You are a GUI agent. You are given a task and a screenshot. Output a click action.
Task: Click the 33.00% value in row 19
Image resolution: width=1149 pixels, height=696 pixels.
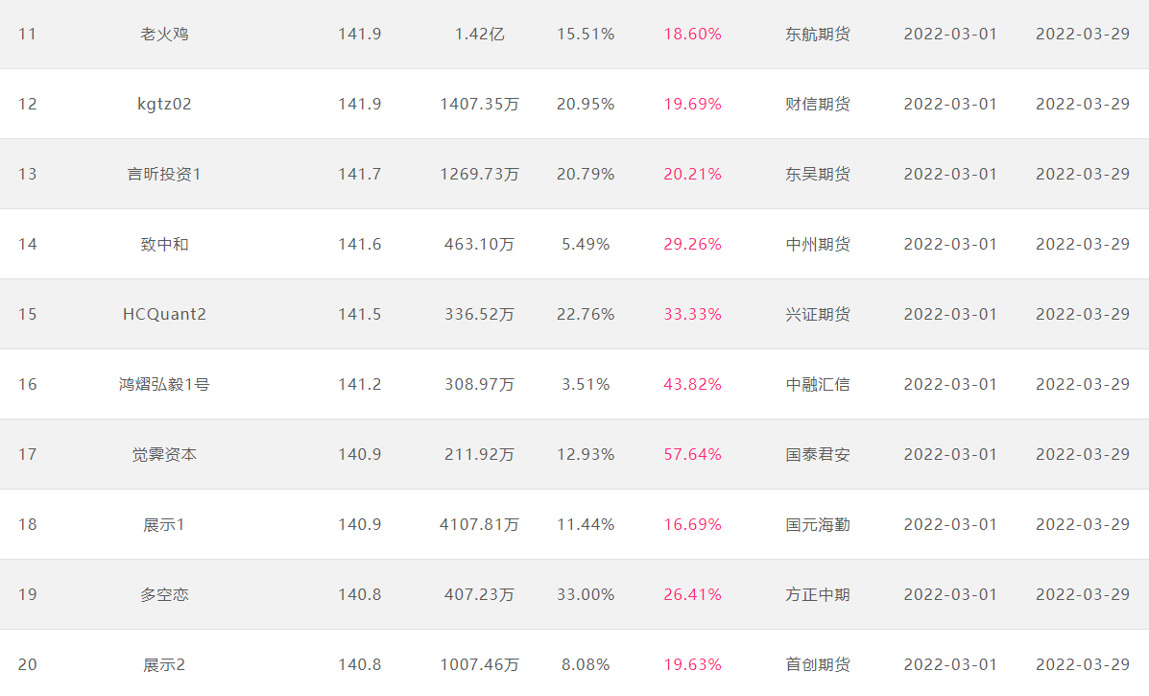586,594
